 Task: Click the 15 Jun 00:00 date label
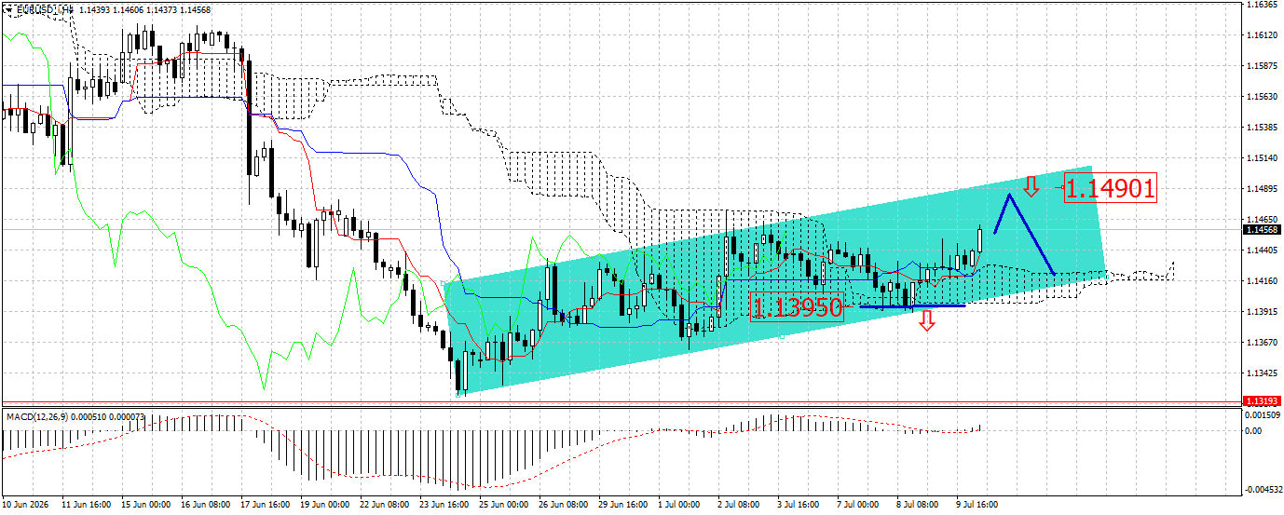[145, 505]
